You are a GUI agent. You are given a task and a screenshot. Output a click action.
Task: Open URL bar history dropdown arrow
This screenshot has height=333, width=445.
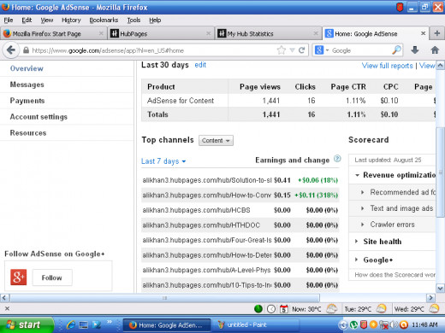point(292,50)
